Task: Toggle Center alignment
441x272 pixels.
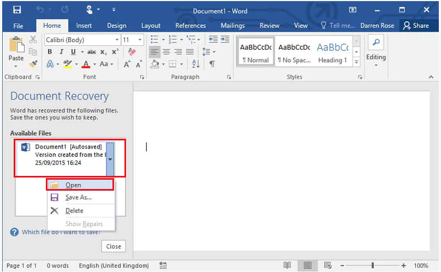Action: coord(166,52)
